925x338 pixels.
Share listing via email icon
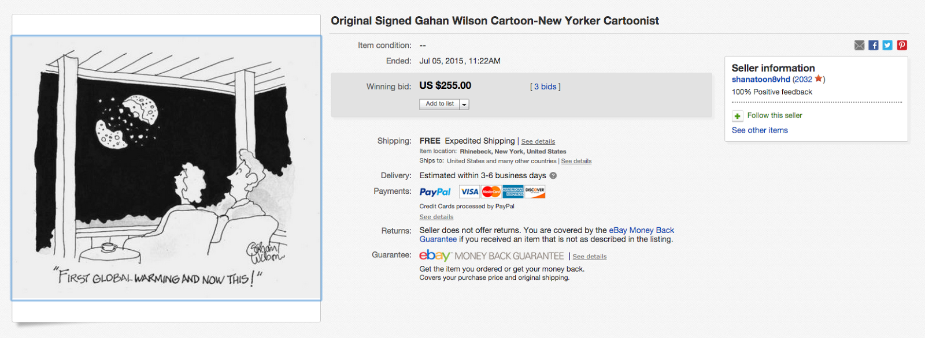click(859, 46)
